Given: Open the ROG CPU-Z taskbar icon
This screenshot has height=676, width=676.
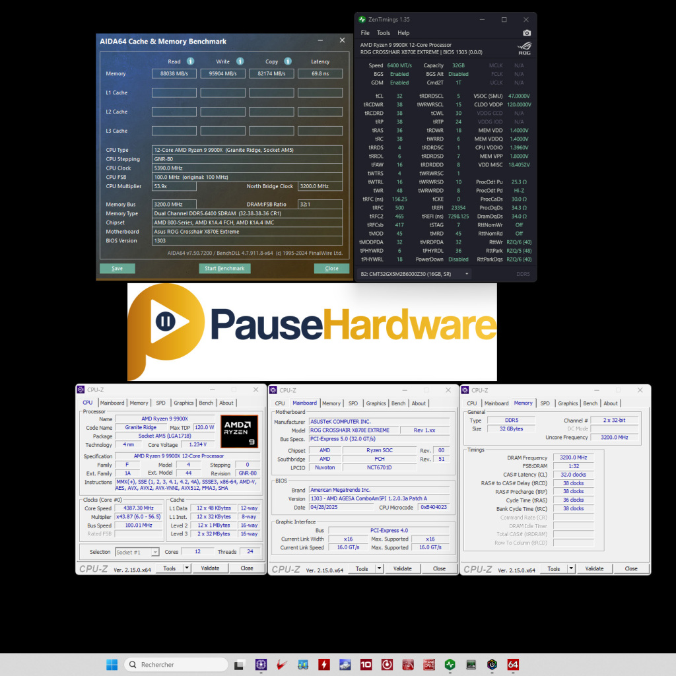Looking at the screenshot, I should click(428, 664).
